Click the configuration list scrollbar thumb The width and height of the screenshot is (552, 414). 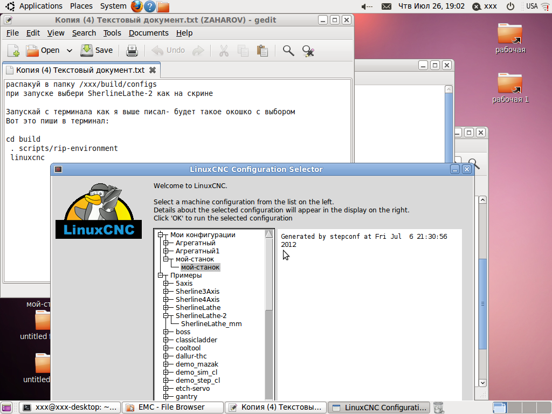[269, 274]
